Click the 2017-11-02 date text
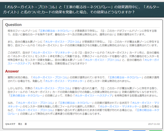Screen dimensions: 164x131 tap(154, 124)
